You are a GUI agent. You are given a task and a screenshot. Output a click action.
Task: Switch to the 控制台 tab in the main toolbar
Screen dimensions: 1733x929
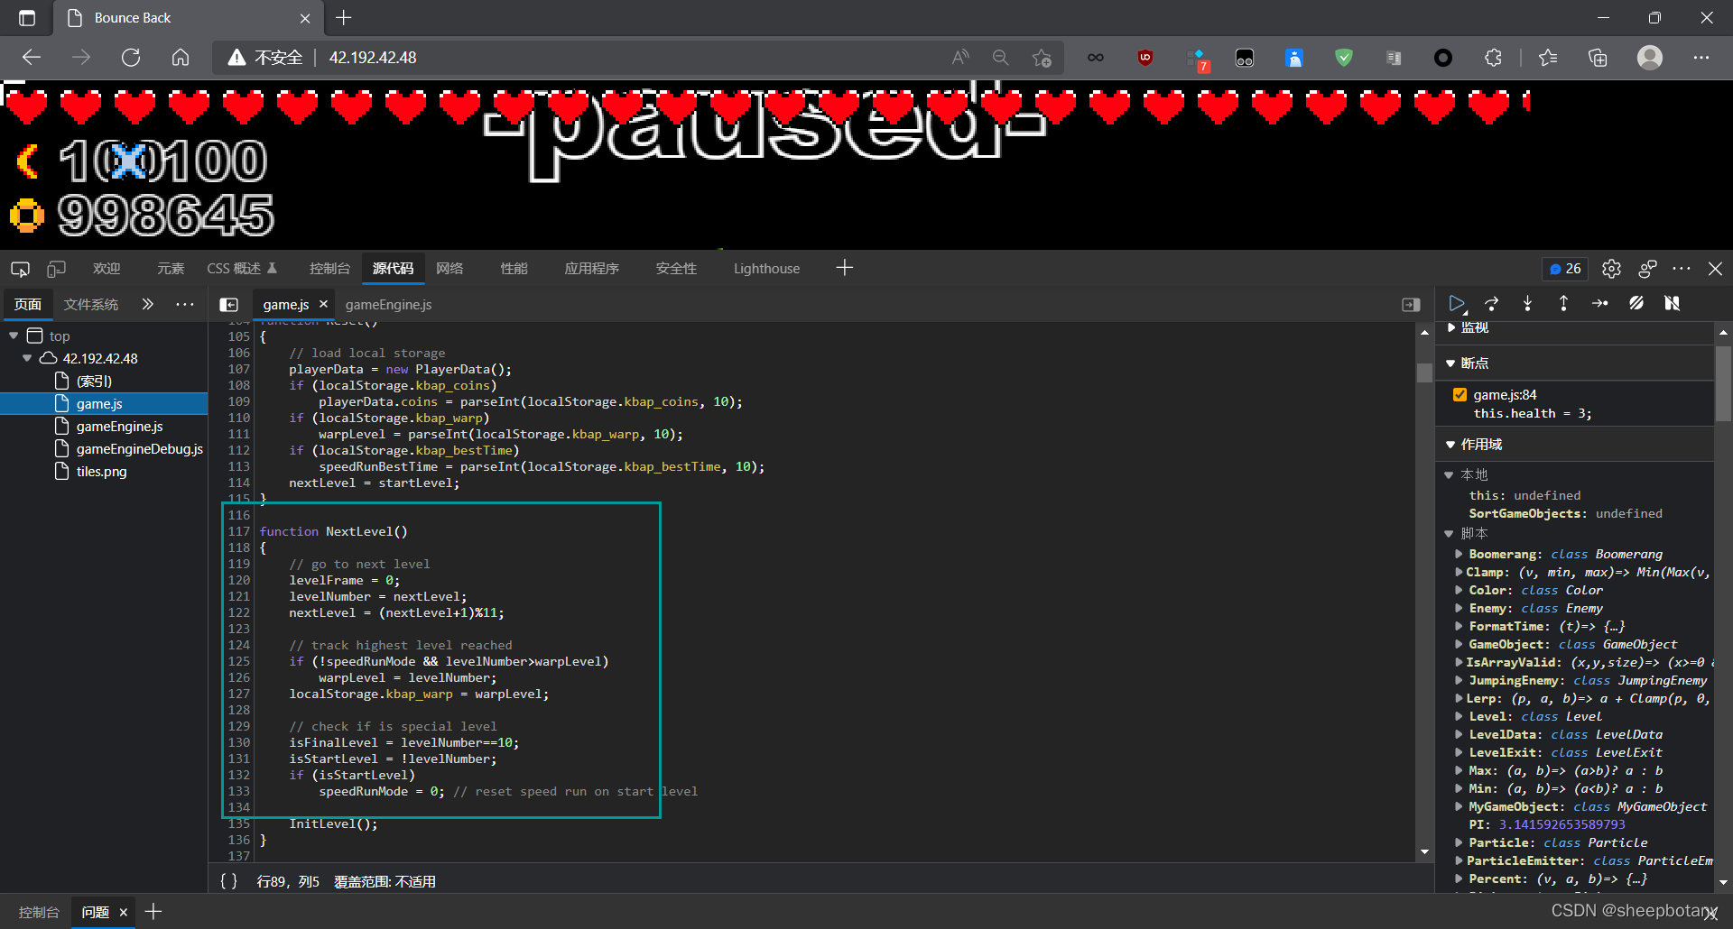[329, 269]
